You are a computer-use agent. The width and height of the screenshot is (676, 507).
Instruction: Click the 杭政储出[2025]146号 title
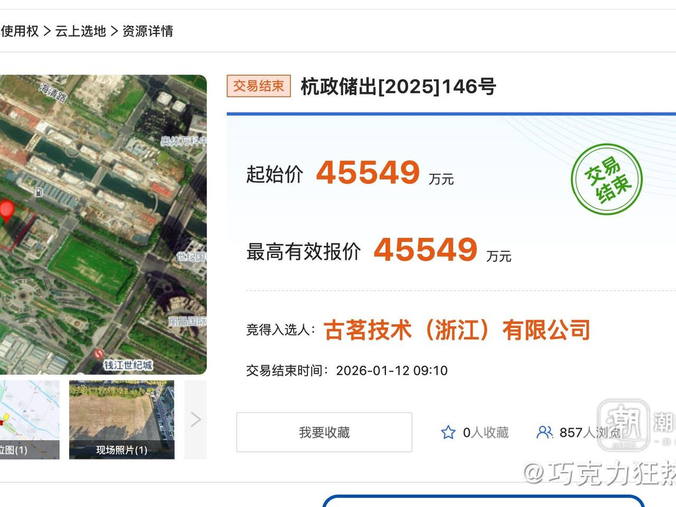coord(398,87)
